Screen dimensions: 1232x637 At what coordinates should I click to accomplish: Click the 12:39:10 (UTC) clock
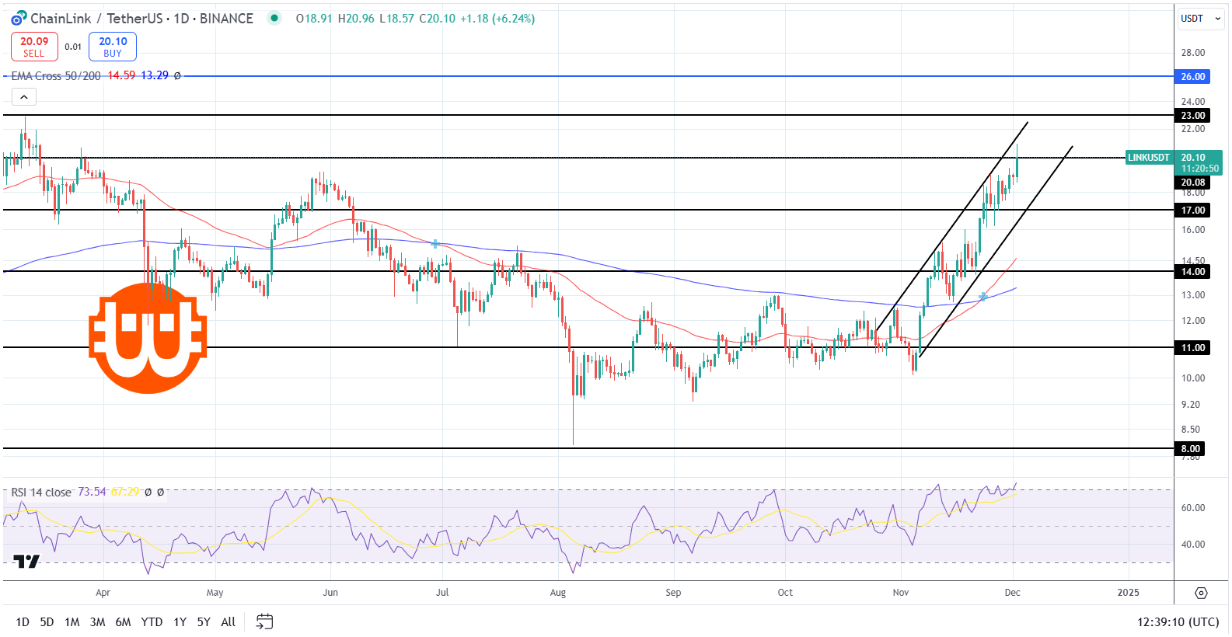tap(1178, 622)
